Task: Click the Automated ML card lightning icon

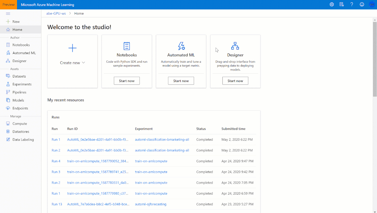Action: pos(181,46)
